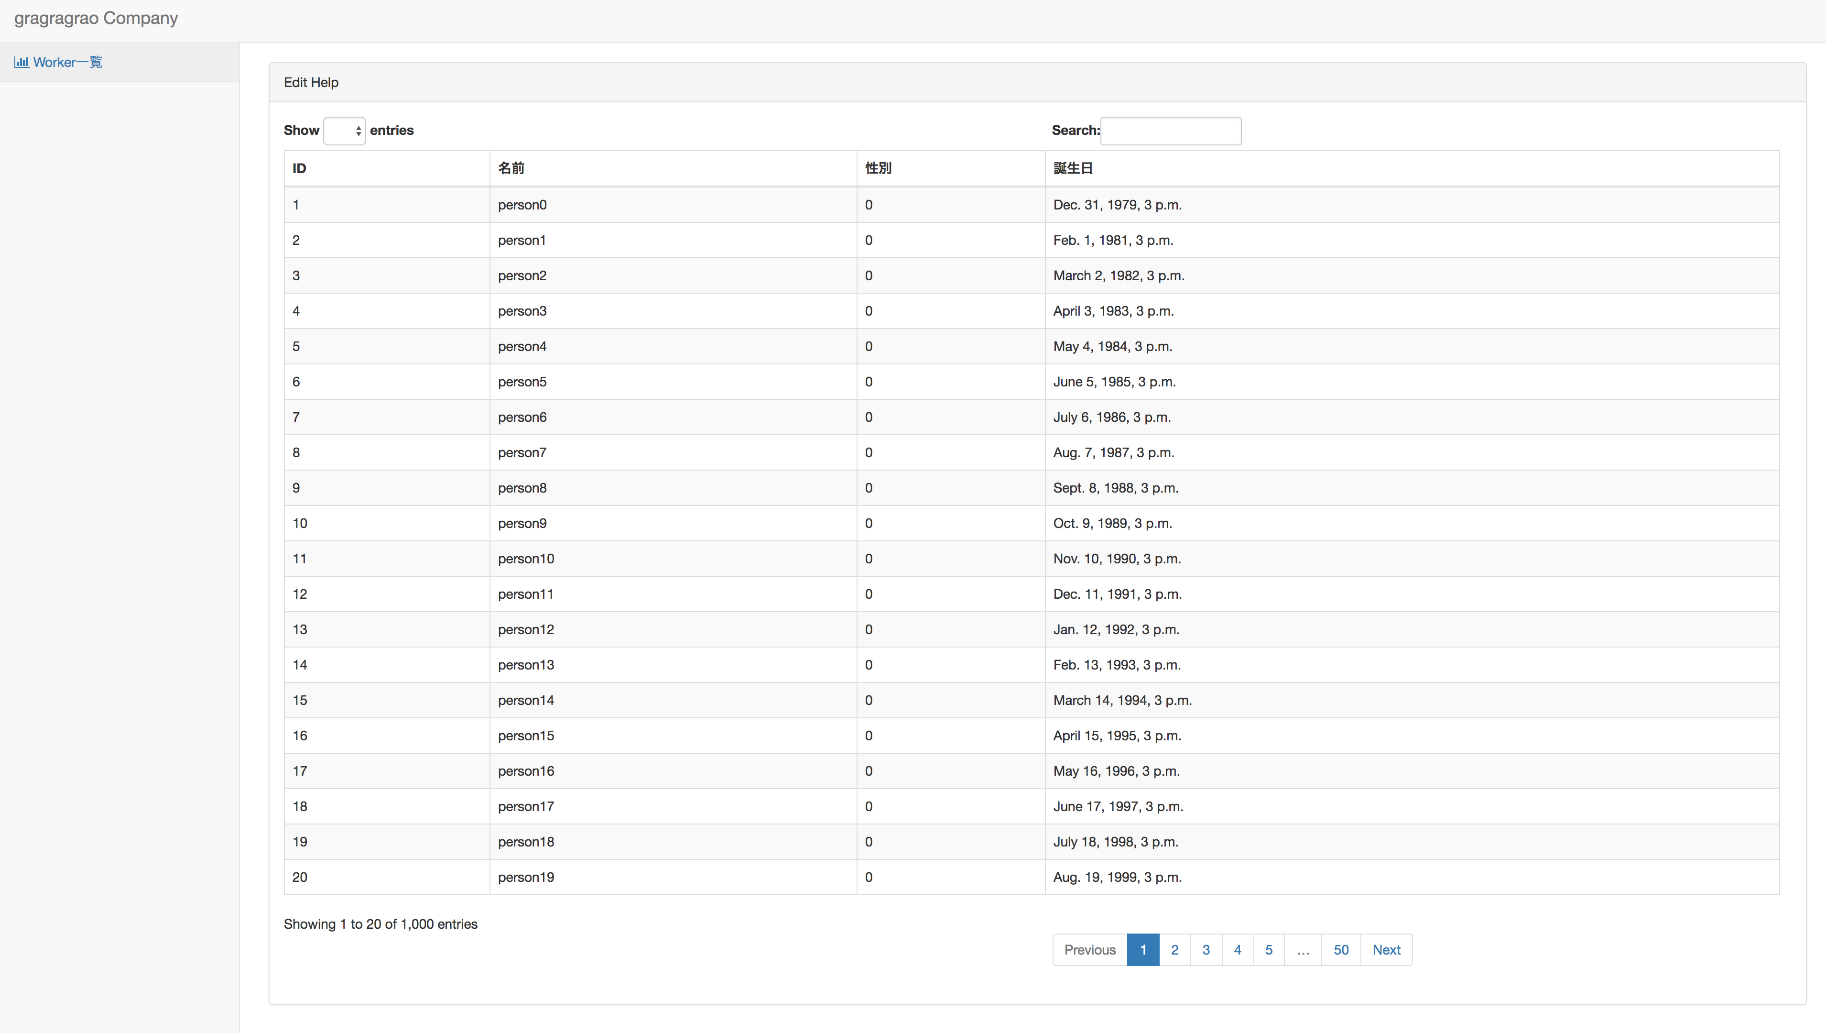The height and width of the screenshot is (1033, 1826).
Task: Click birthday cell June 17, 1997, 3 p.m.
Action: 1413,807
